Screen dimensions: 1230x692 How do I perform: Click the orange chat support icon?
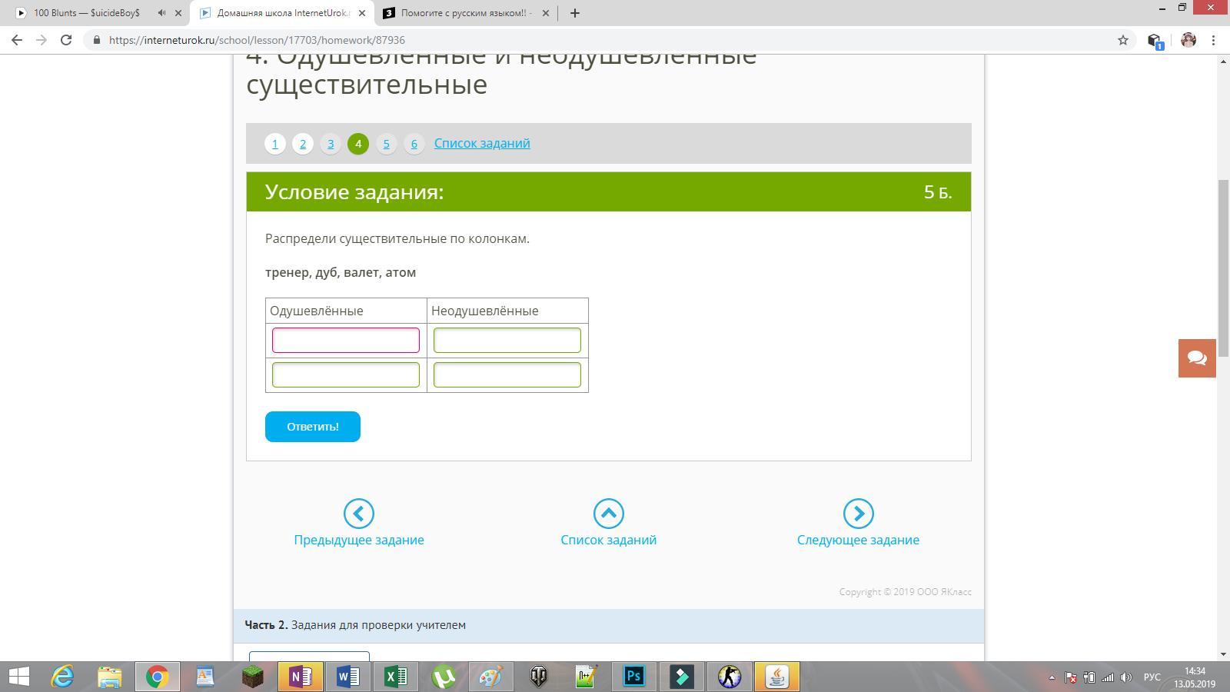pos(1197,358)
